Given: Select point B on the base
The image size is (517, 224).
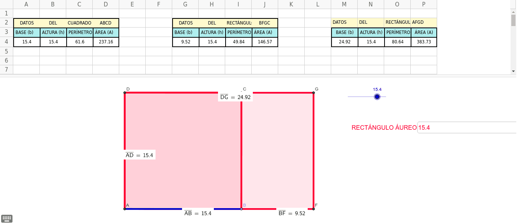Looking at the screenshot, I should pos(241,209).
